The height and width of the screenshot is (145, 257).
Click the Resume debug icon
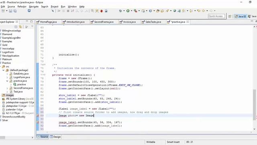pos(59,11)
